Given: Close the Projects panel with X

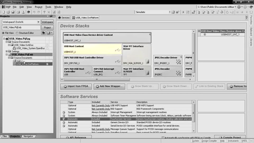Looking at the screenshot, I should [54, 16].
